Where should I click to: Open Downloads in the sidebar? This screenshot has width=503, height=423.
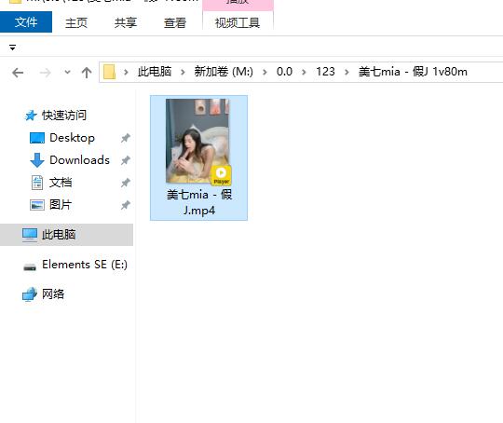point(79,160)
